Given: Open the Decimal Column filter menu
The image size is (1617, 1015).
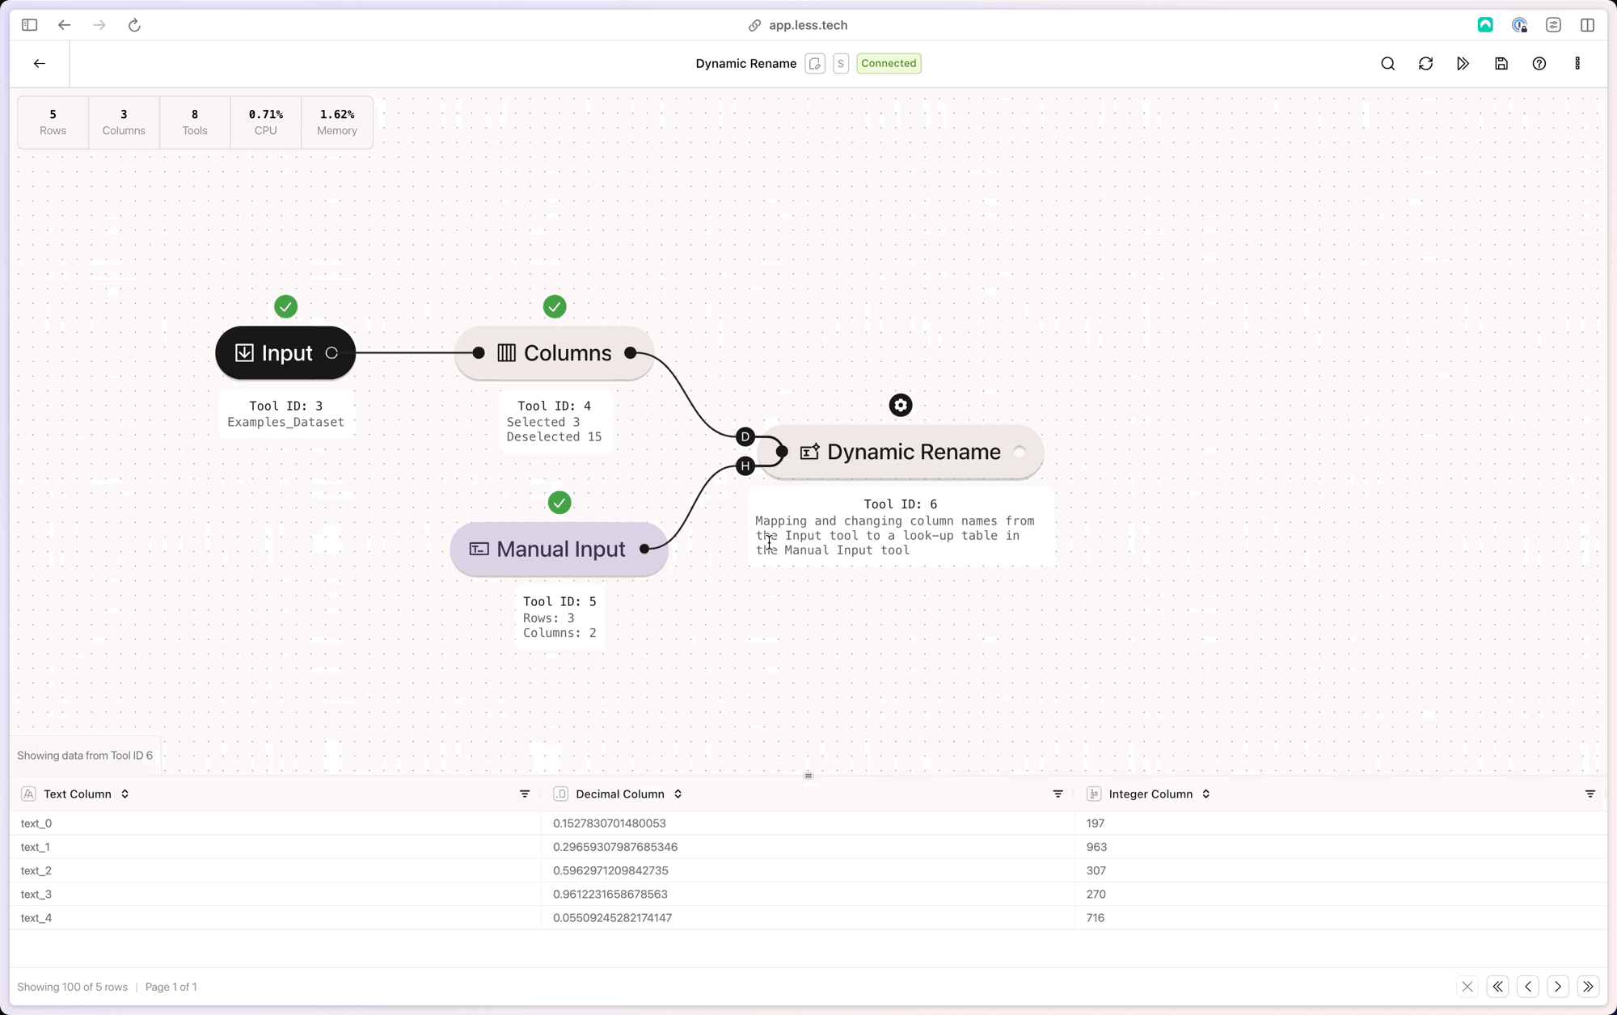Looking at the screenshot, I should (x=1058, y=794).
